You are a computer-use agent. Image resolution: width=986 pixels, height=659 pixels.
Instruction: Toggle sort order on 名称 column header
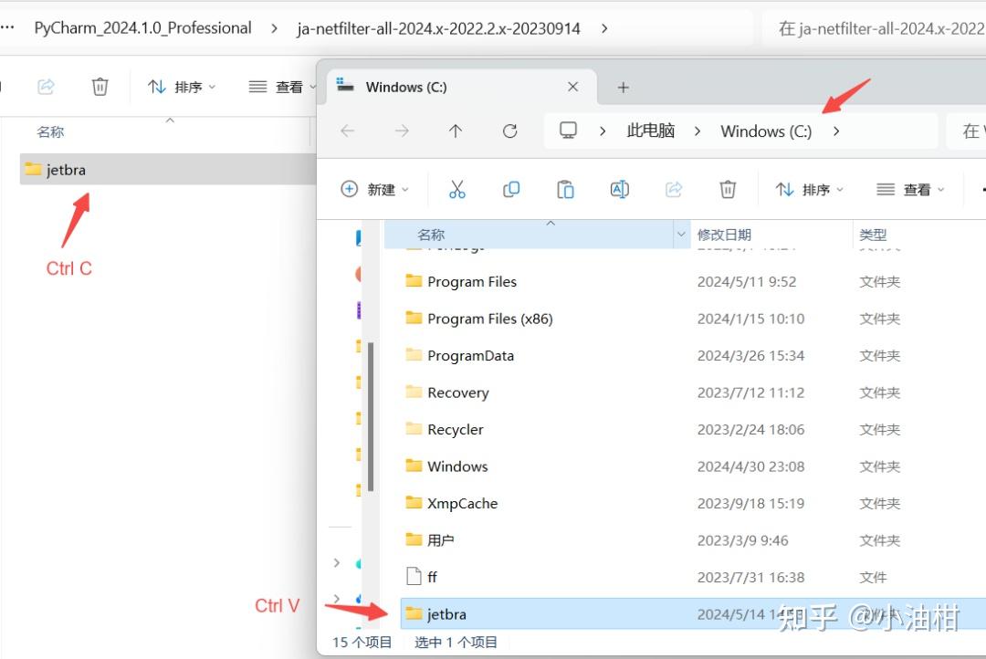(x=430, y=234)
